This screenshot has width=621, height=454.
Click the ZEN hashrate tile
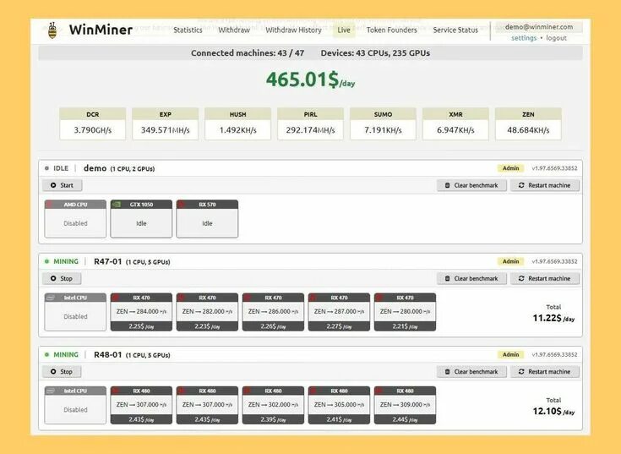point(528,123)
